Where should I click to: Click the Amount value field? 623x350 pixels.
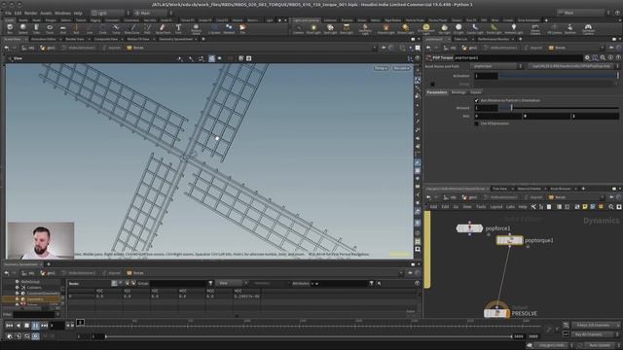pyautogui.click(x=486, y=108)
